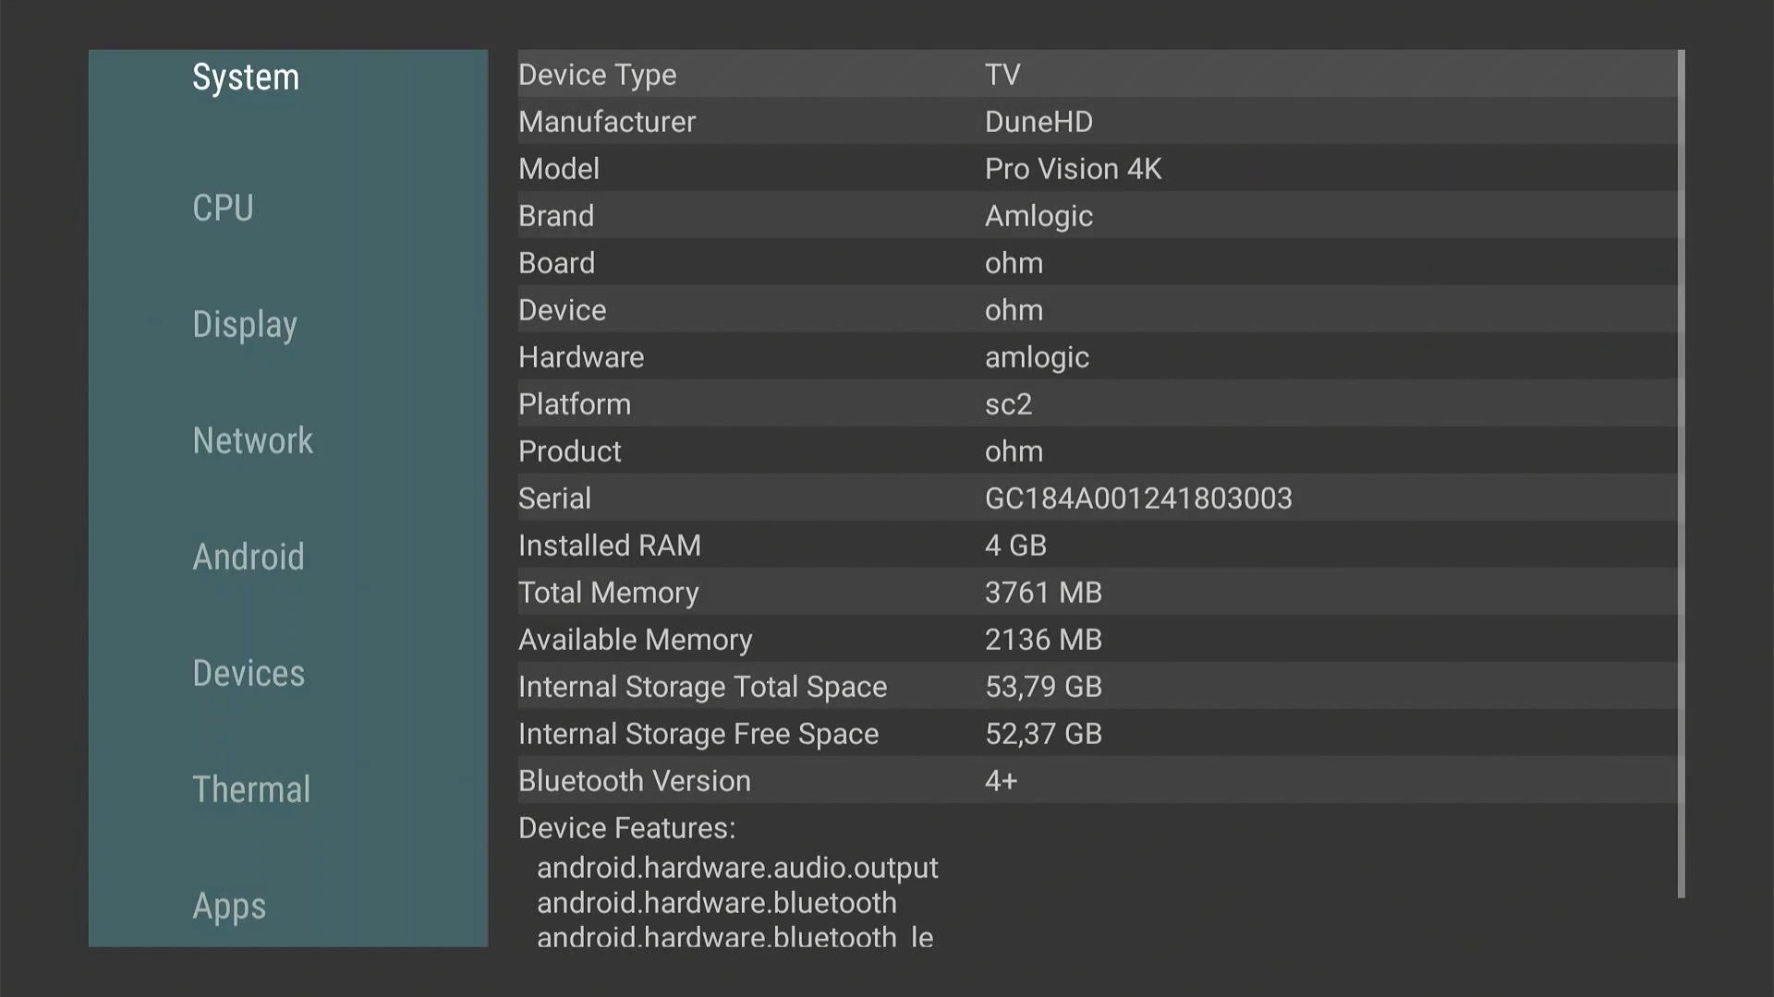Image resolution: width=1774 pixels, height=997 pixels.
Task: Select android.hardware.audio.output feature
Action: [737, 868]
